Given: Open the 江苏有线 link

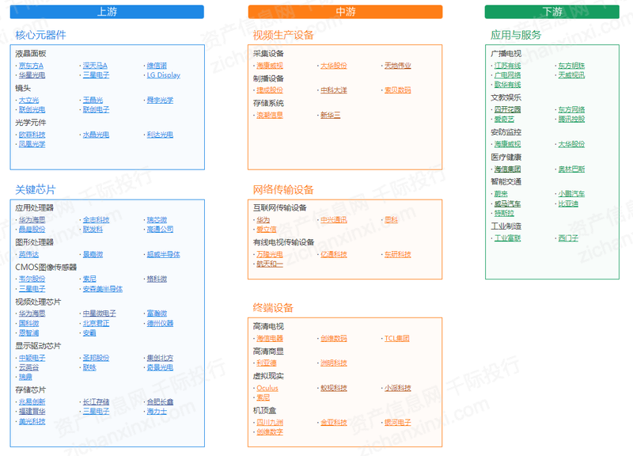Looking at the screenshot, I should point(507,66).
